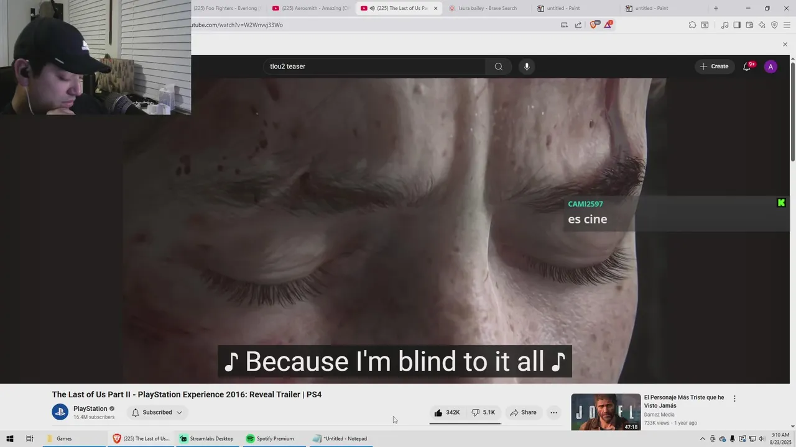Open the Brave playlist music note icon
Viewport: 796px width, 447px height.
tap(724, 25)
